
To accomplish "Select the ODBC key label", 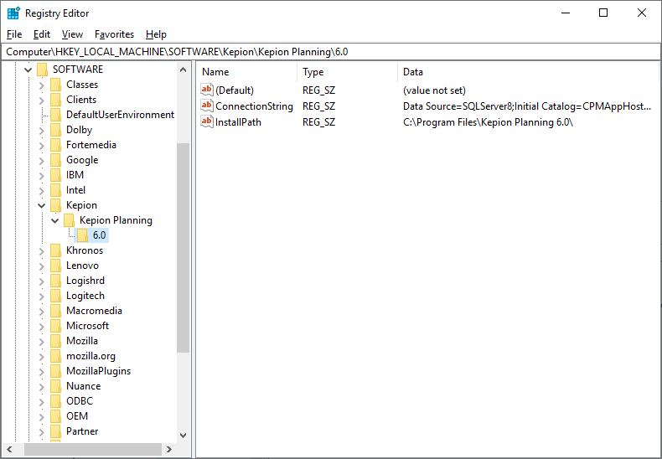I will pos(80,401).
